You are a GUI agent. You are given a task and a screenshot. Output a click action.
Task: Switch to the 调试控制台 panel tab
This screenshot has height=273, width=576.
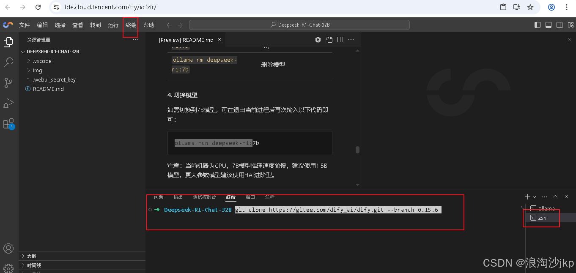204,197
